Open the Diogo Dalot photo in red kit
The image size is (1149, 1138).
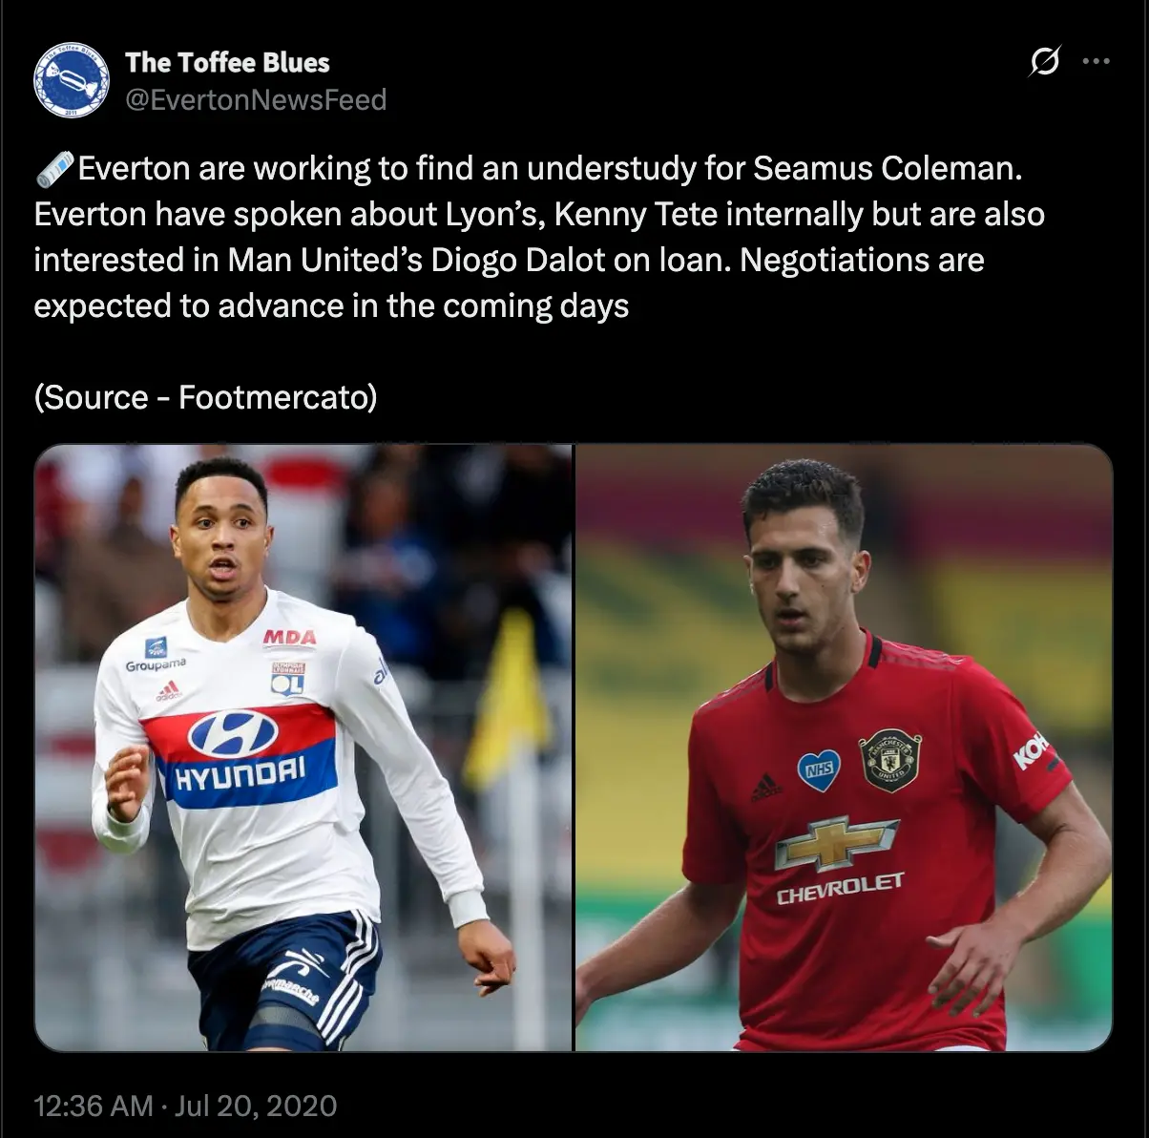point(844,748)
